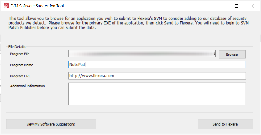The height and width of the screenshot is (135, 261).
Task: Submit with Send to Flexera button
Action: [x=225, y=124]
